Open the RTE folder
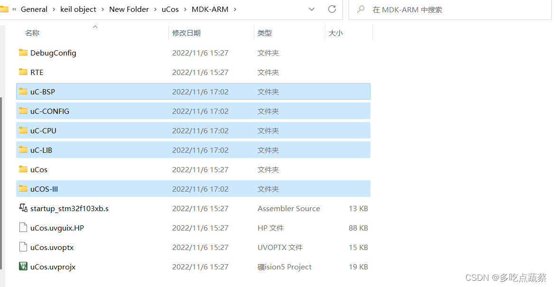The height and width of the screenshot is (287, 554). [x=37, y=72]
